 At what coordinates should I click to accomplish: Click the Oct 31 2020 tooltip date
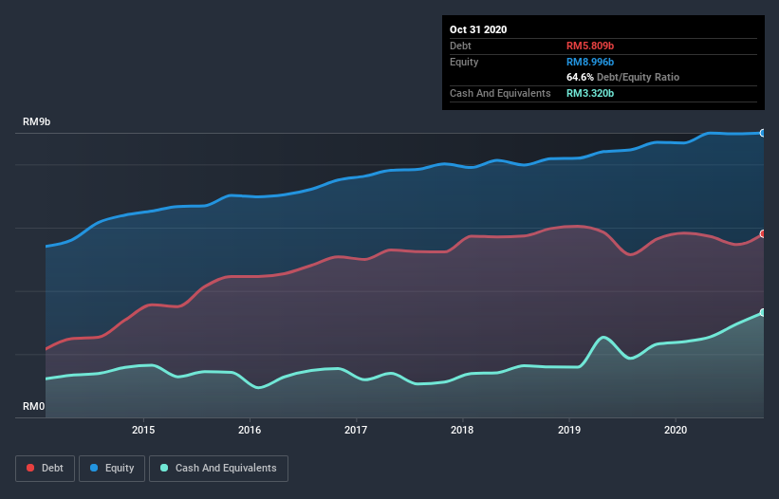point(478,29)
